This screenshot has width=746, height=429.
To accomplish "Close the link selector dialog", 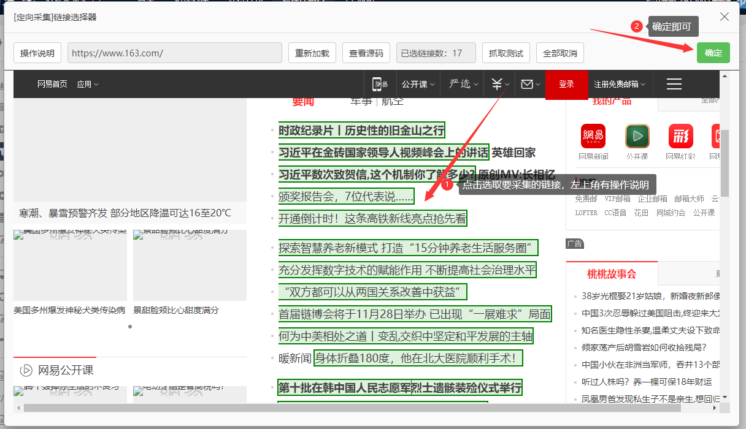I will click(x=725, y=17).
